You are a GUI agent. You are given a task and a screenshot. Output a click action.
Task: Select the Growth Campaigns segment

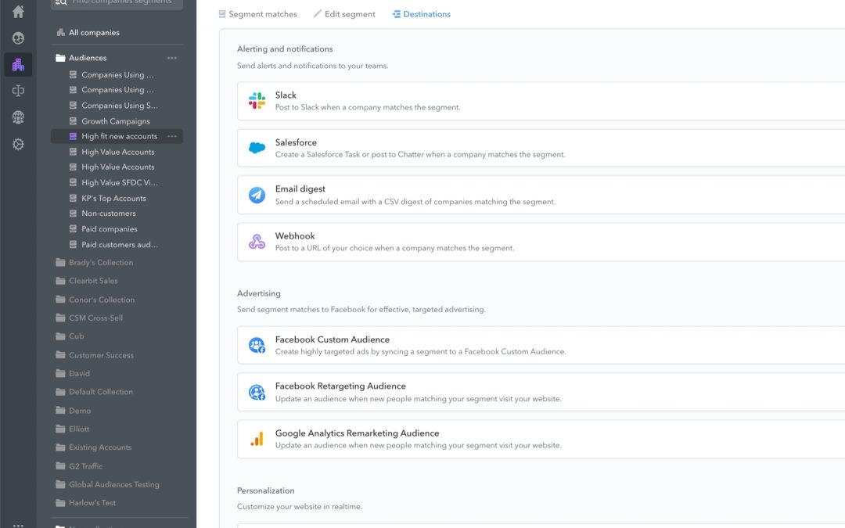click(x=117, y=121)
